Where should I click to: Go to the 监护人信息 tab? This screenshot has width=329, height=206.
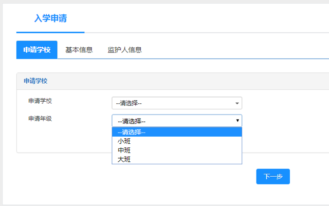124,50
